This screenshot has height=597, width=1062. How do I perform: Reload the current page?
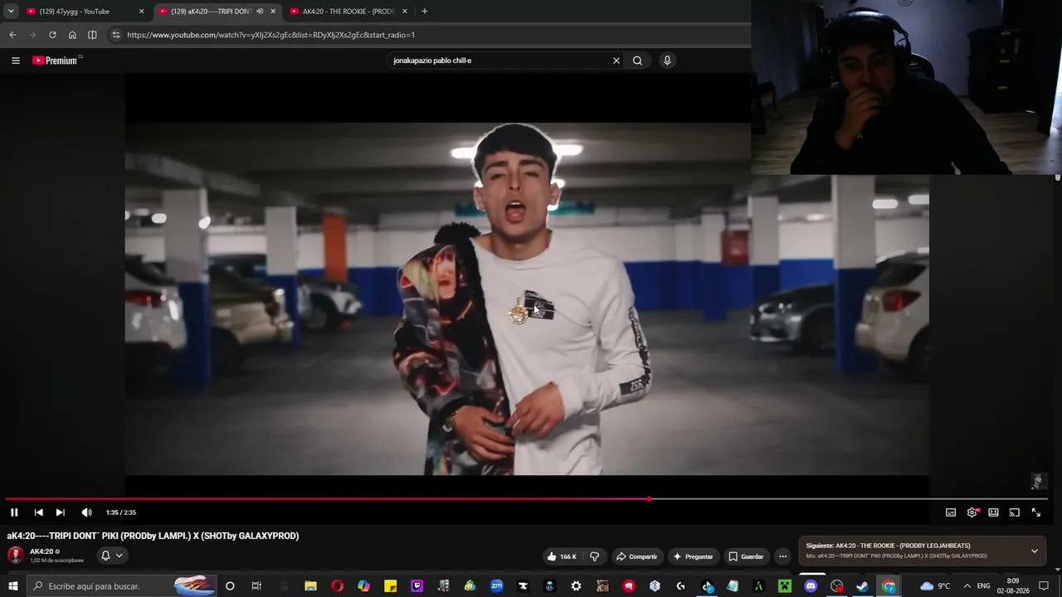52,35
